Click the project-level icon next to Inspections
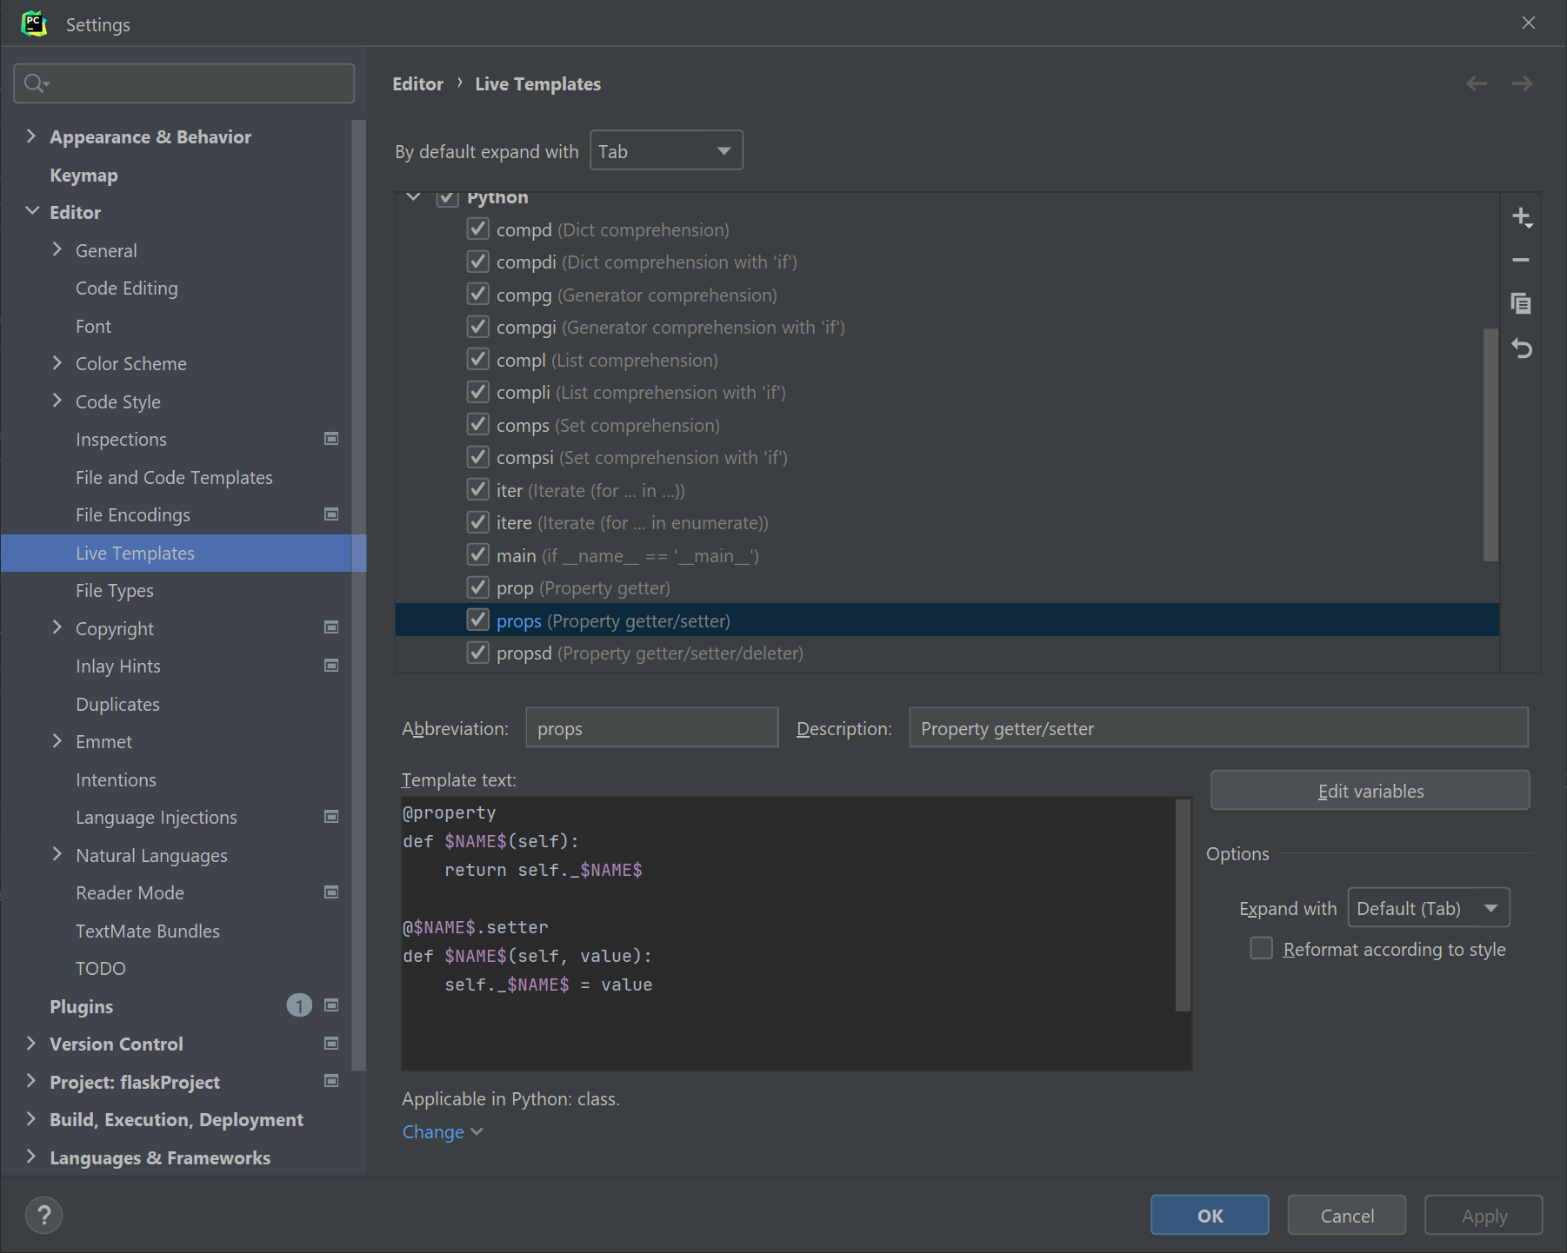The image size is (1567, 1253). pyautogui.click(x=331, y=439)
